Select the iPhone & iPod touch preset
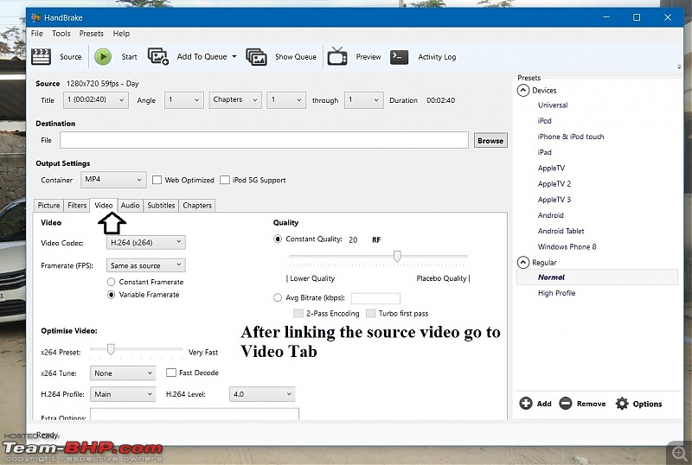 click(x=571, y=137)
